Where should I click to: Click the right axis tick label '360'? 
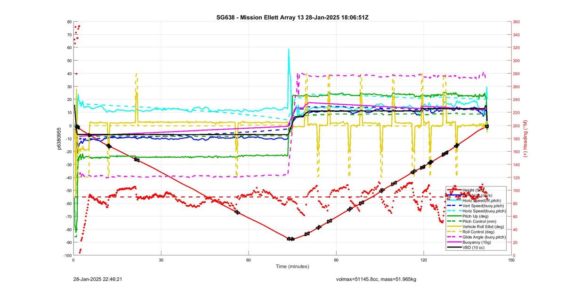tap(517, 22)
